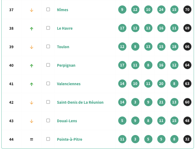
Task: Enable the Pointe-à-Pitre checkbox
Action: pyautogui.click(x=48, y=139)
